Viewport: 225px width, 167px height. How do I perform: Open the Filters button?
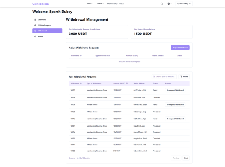click(184, 76)
